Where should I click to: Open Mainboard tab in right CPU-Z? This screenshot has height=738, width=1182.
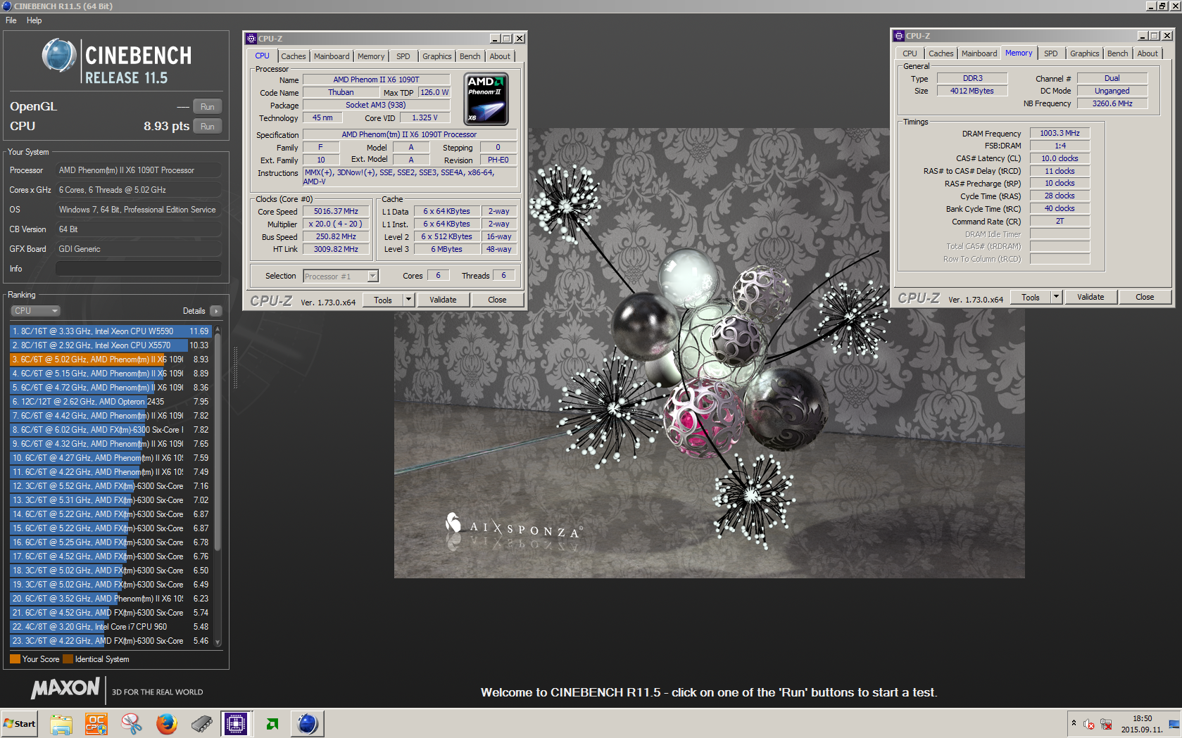[x=979, y=53]
